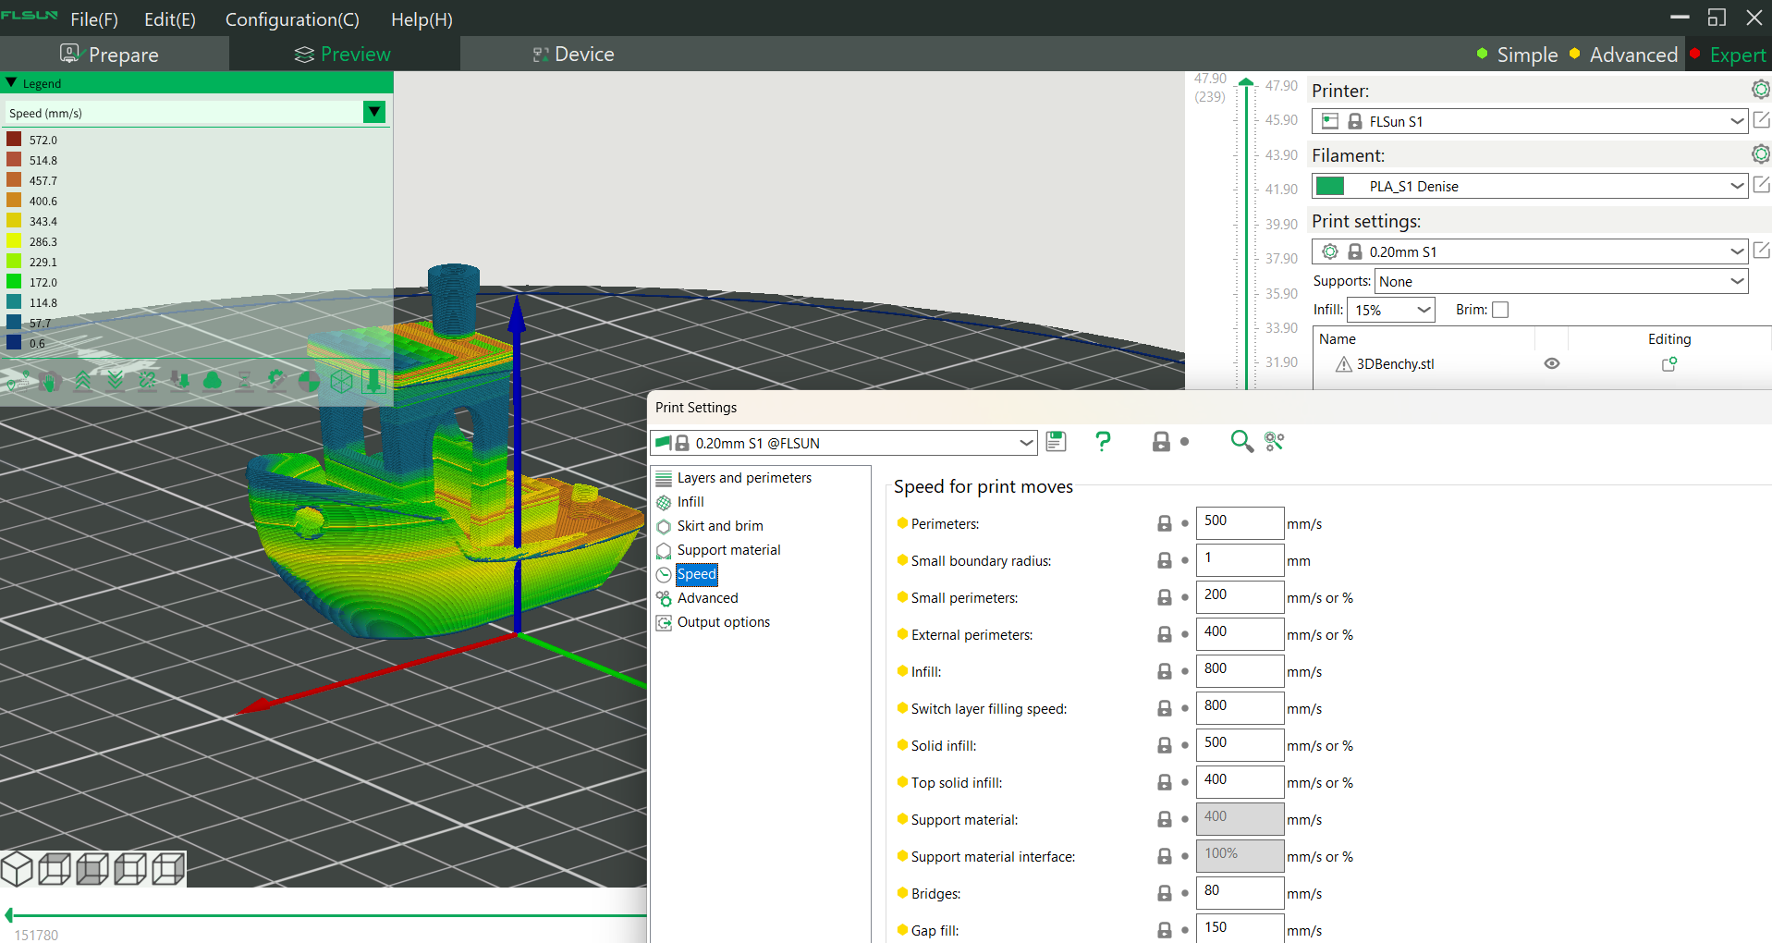Select the isometric view cube icon
The width and height of the screenshot is (1772, 943).
[17, 869]
